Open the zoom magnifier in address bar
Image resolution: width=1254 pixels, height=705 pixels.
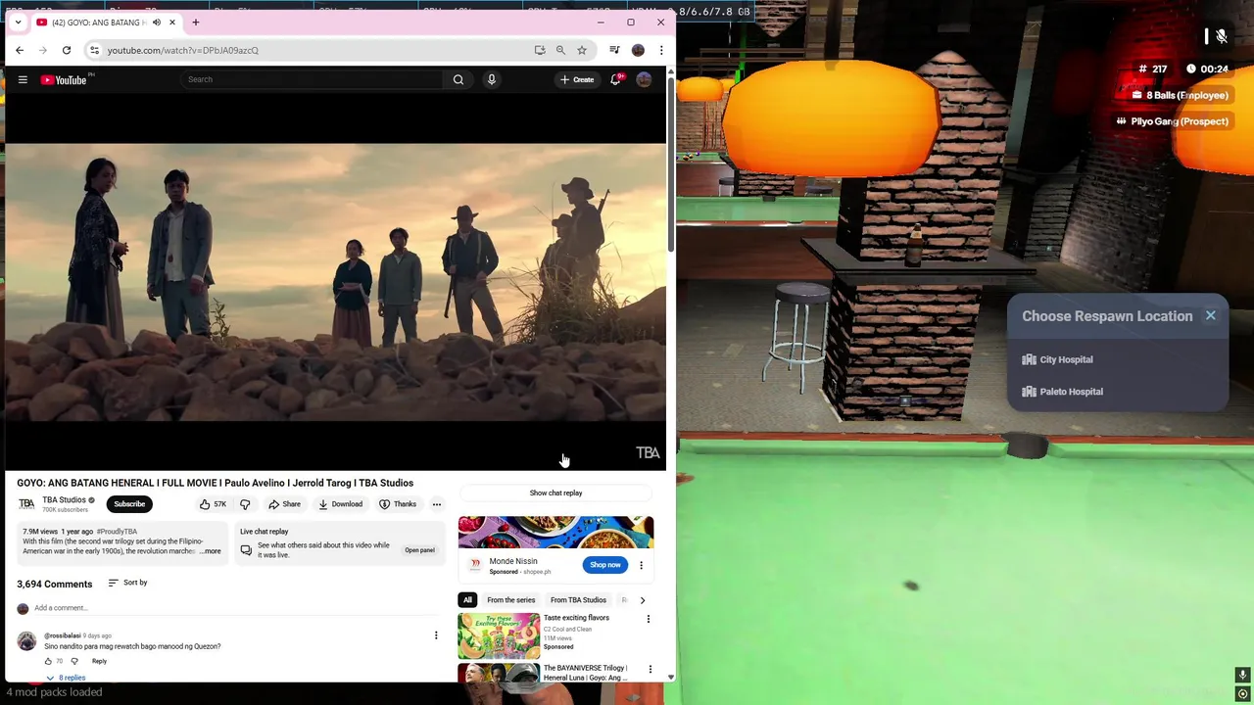[x=560, y=50]
